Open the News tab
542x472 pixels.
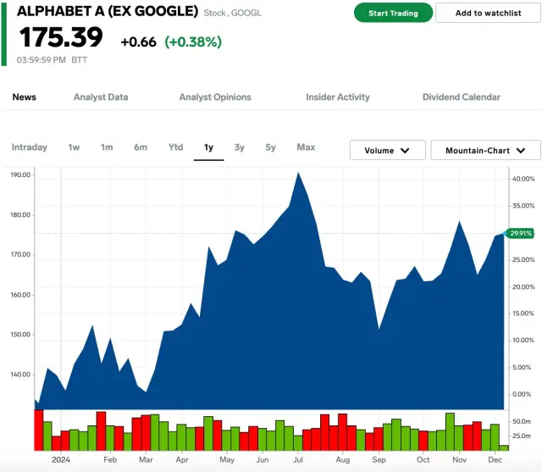tap(25, 97)
